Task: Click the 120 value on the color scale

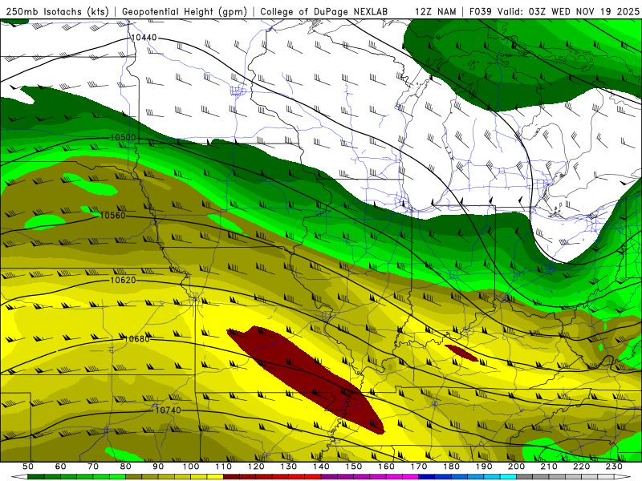Action: click(256, 467)
